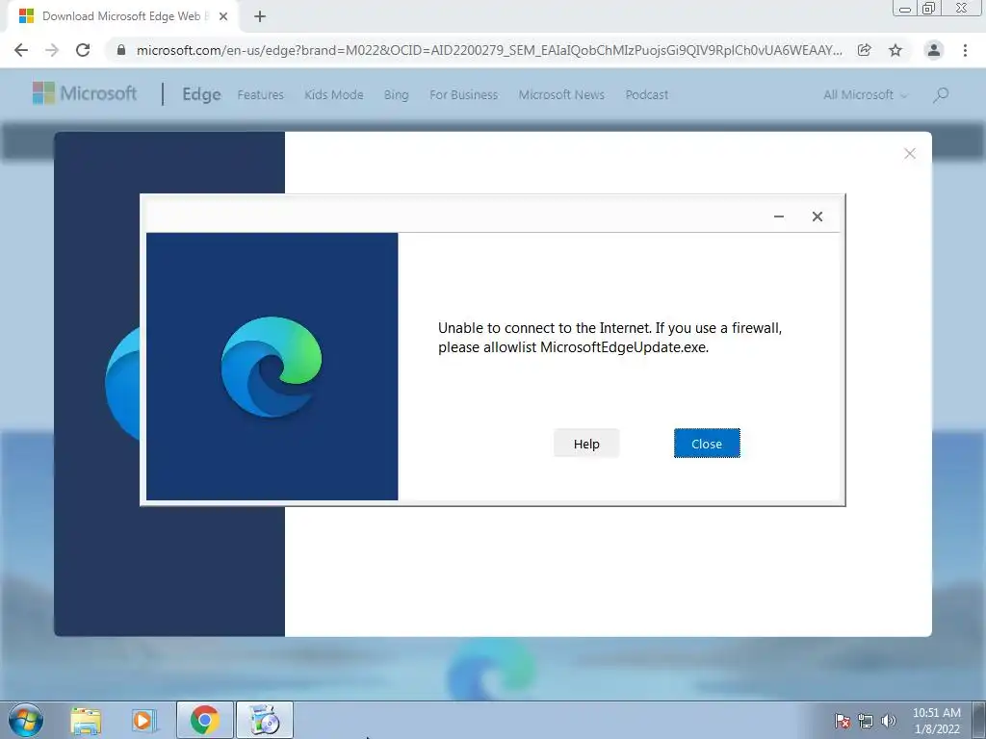Close the installer dialog with X icon
The image size is (986, 739).
817,217
